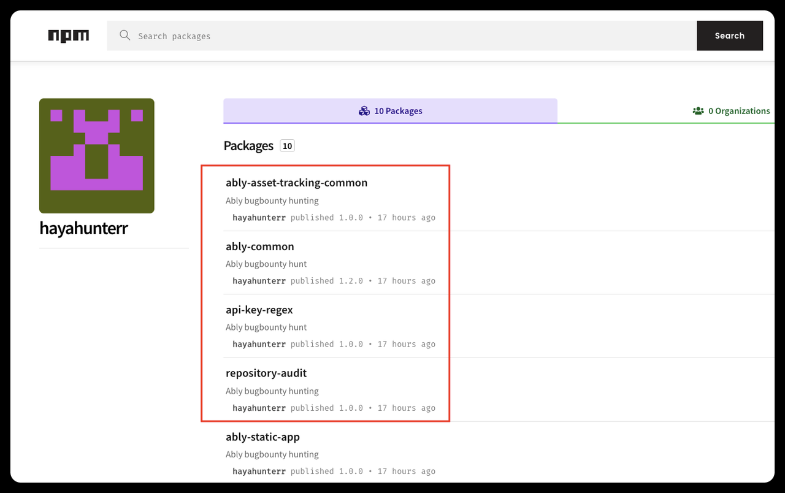Click the description under repository-audit
The width and height of the screenshot is (785, 493).
point(272,391)
